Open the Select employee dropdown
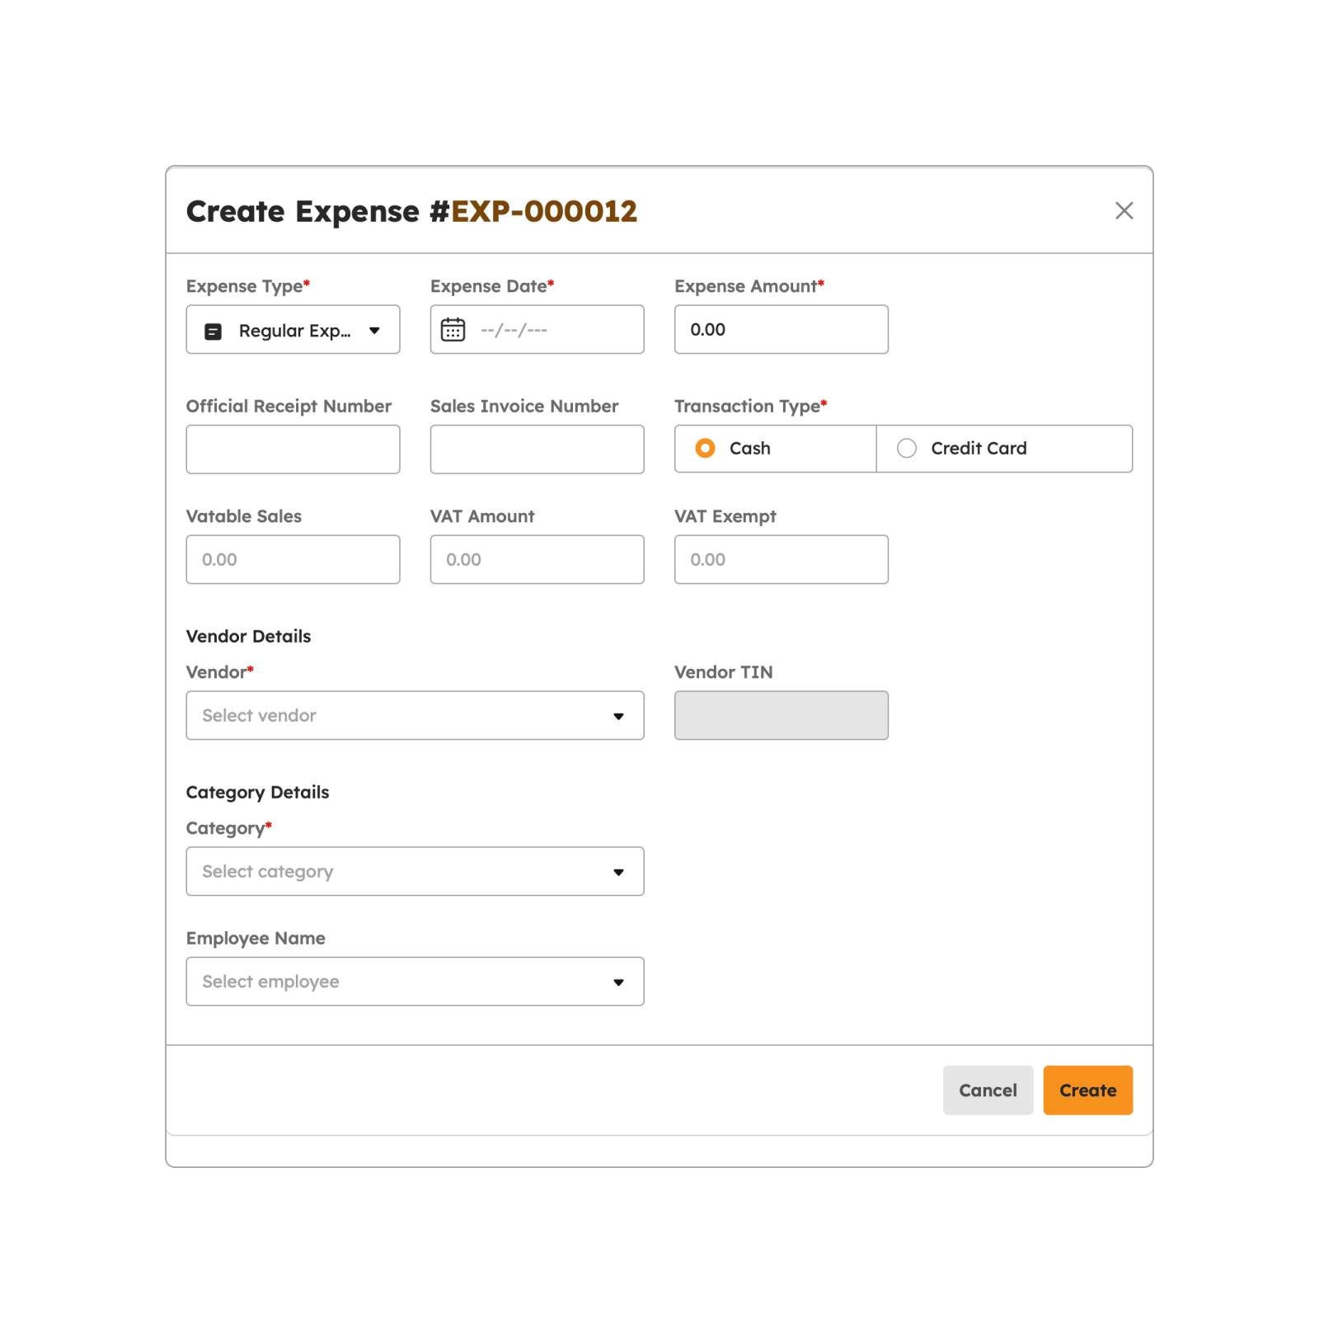 tap(415, 982)
